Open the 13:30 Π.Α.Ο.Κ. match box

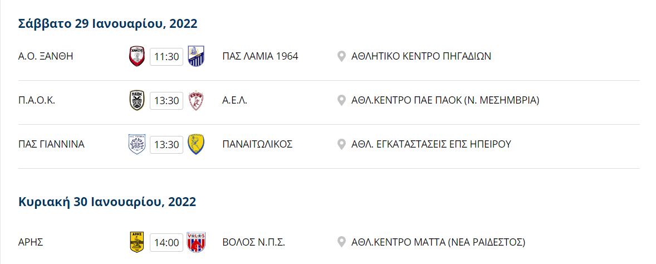coord(167,100)
